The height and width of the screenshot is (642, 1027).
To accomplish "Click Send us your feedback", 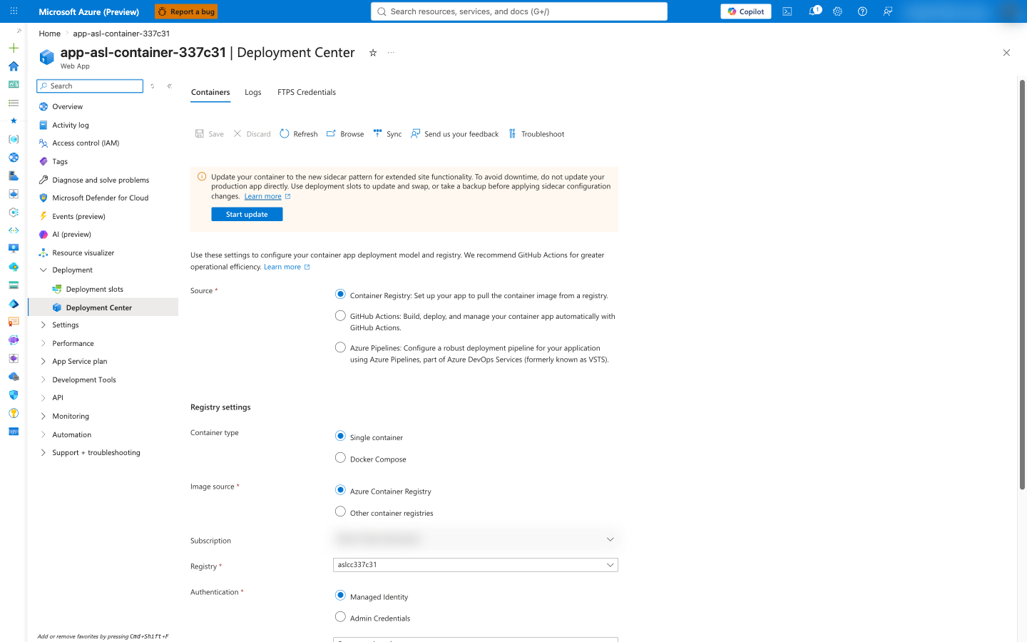I will pyautogui.click(x=454, y=134).
